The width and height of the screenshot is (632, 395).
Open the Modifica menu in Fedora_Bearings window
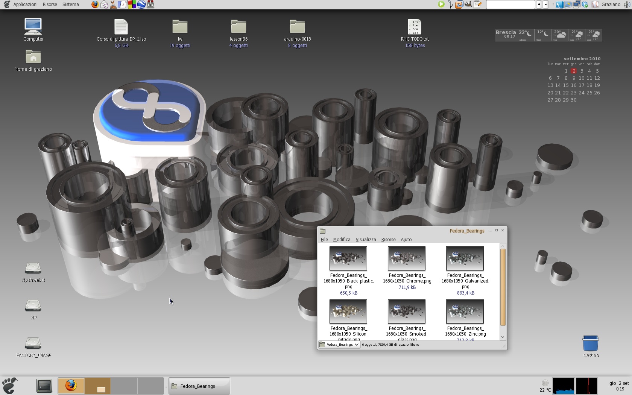[342, 240]
